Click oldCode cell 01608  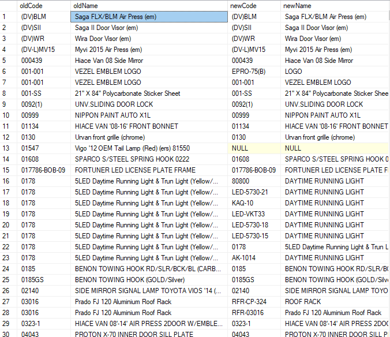44,159
